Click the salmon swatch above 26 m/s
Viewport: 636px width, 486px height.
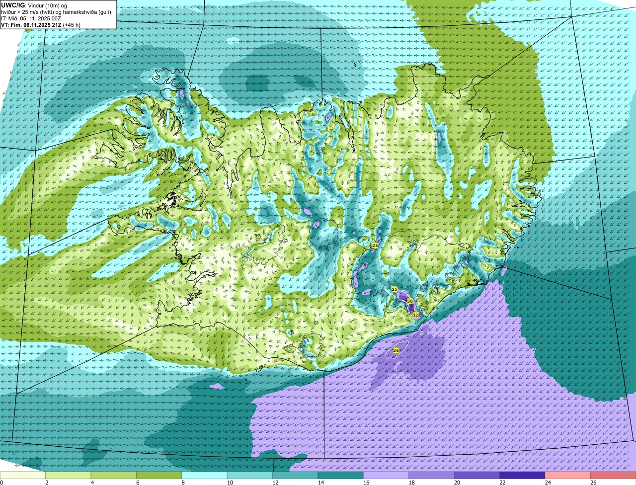tap(614, 476)
